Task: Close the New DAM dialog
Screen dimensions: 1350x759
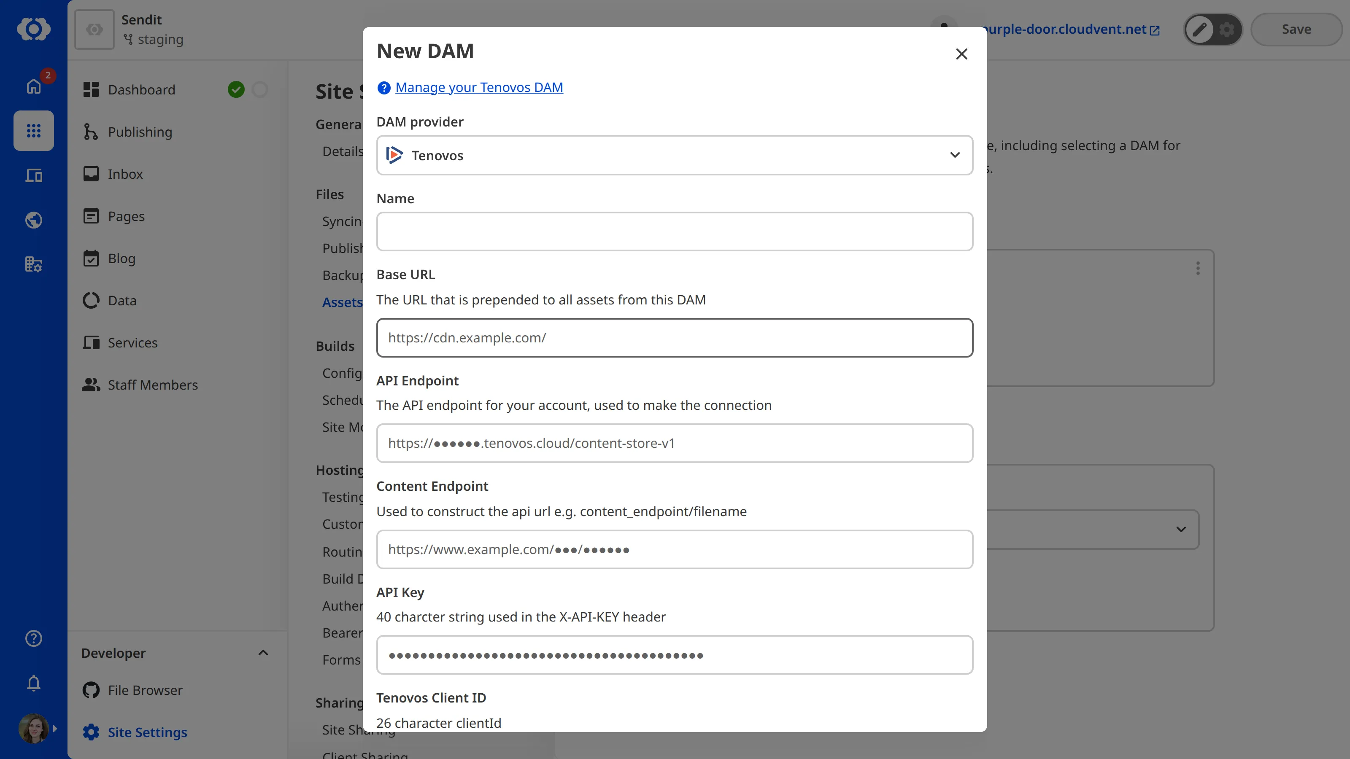Action: click(961, 54)
